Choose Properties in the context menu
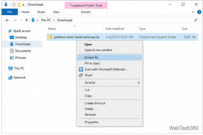The image size is (203, 135). coord(109,122)
